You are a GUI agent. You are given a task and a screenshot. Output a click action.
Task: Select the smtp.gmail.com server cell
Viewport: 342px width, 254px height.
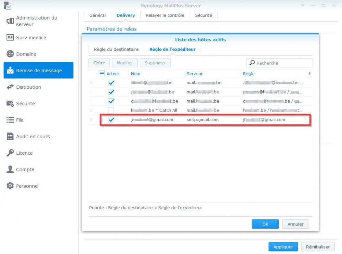[x=202, y=120]
